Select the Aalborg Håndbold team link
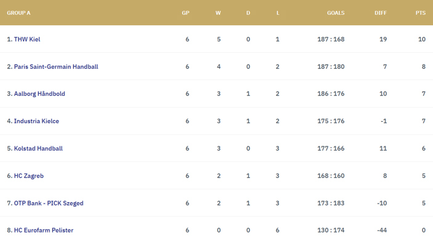Screen dimensions: 433x243 pyautogui.click(x=39, y=94)
